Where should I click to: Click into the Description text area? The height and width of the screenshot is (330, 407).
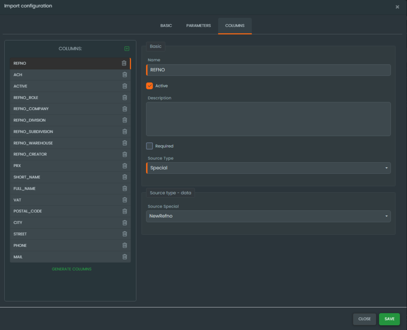(x=268, y=119)
